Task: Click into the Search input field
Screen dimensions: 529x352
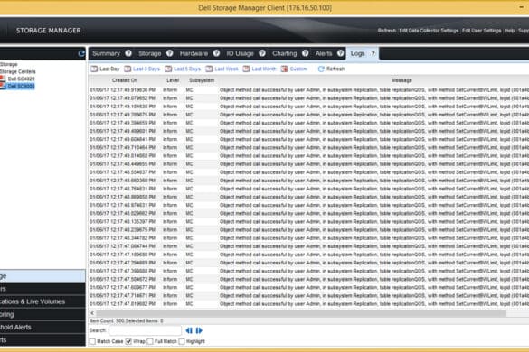Action: coord(145,330)
